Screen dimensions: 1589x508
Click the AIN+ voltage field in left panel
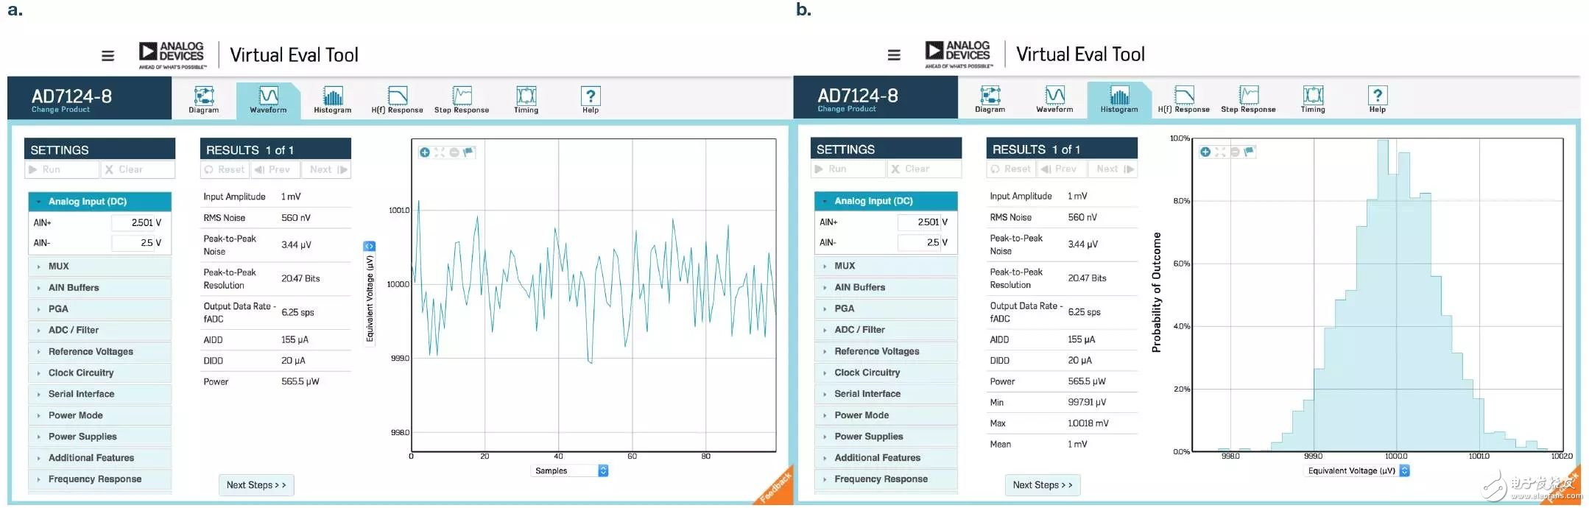coord(136,222)
